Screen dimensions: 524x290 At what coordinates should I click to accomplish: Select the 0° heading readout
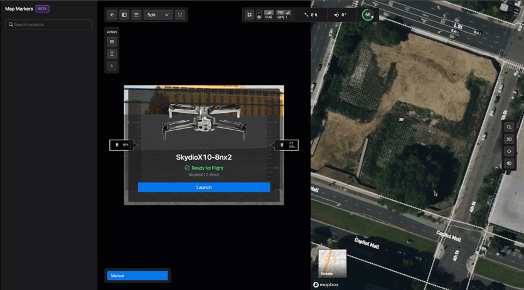pos(341,14)
